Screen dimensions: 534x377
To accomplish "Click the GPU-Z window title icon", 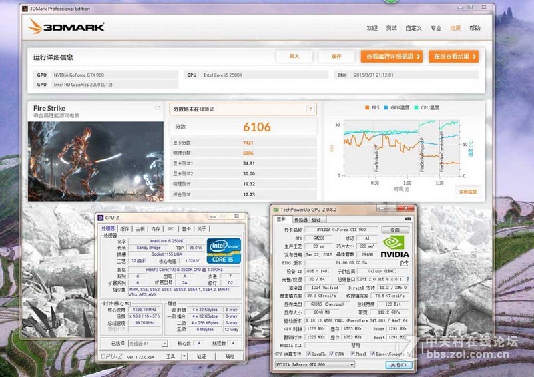I will (x=276, y=210).
